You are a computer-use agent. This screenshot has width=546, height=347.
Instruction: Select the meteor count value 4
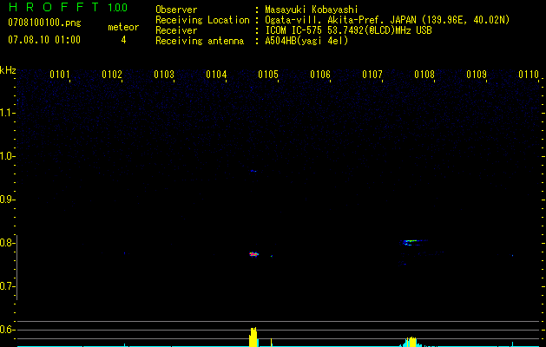pos(123,40)
